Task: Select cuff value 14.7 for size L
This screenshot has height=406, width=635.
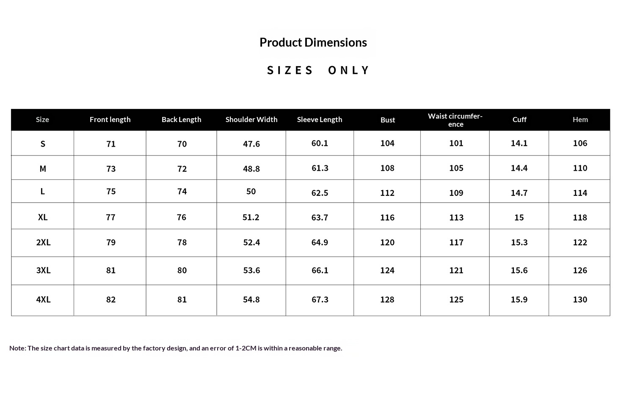Action: [x=519, y=193]
